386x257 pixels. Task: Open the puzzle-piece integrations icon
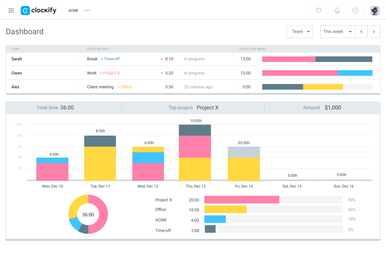(319, 11)
